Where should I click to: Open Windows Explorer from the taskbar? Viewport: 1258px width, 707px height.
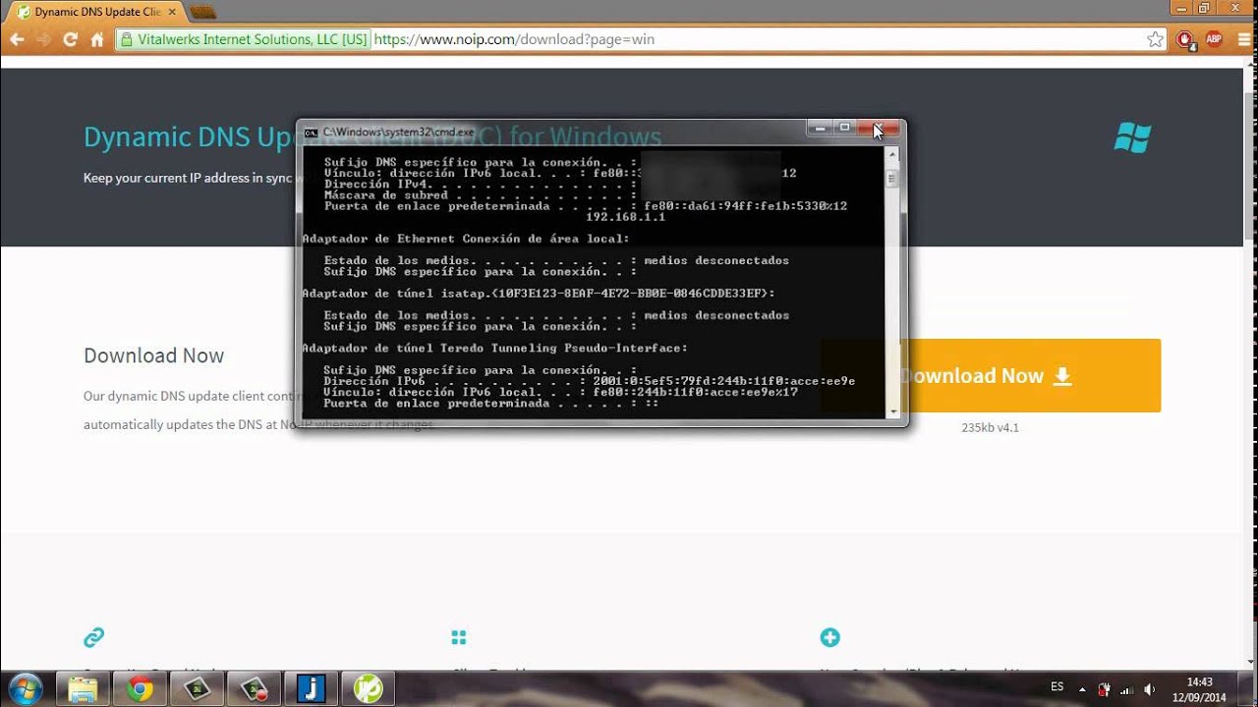(x=83, y=689)
